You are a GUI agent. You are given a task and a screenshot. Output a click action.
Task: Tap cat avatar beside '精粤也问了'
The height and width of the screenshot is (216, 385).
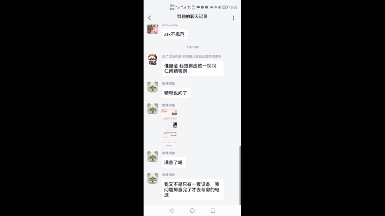[x=153, y=87]
